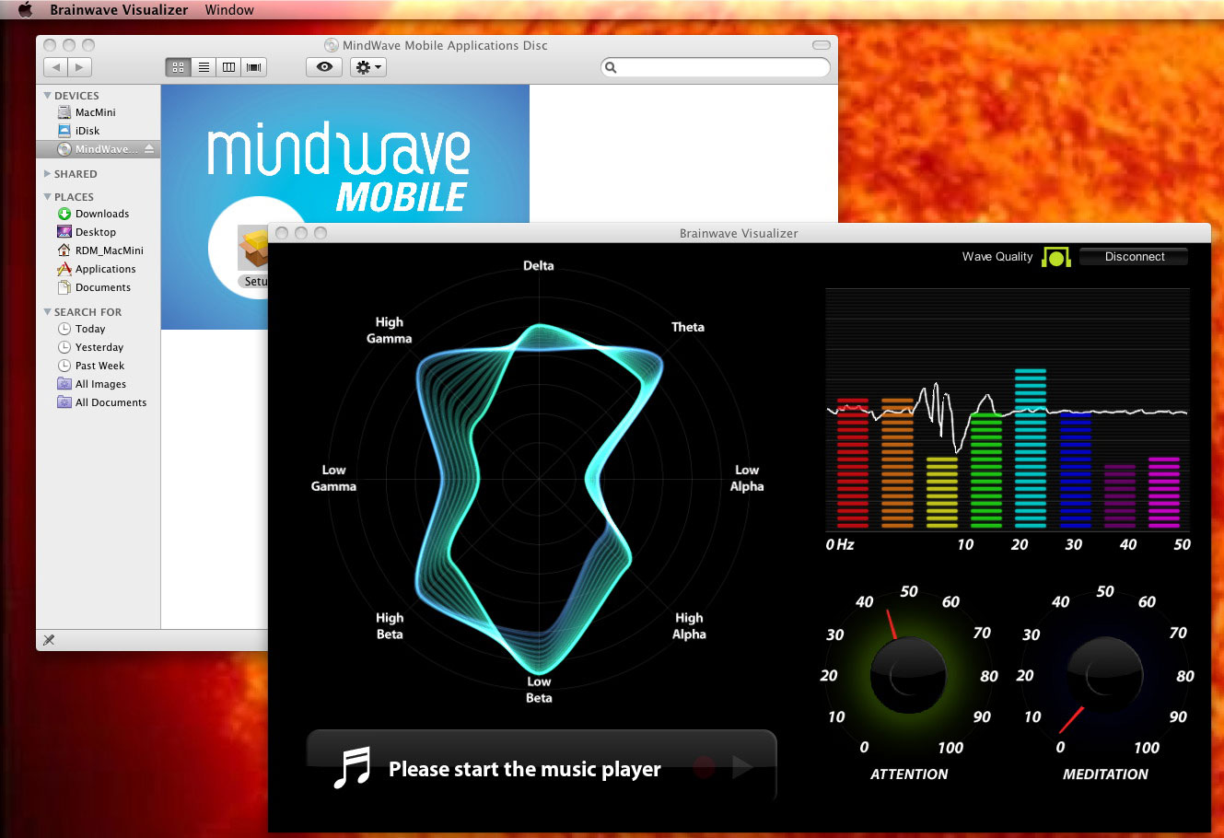Click the ATTENTION meter label

pyautogui.click(x=909, y=774)
